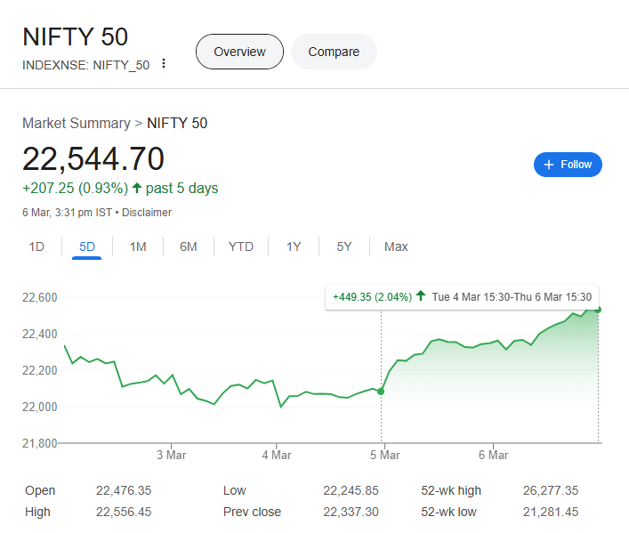
Task: Open the Market Summary breadcrumb link
Action: (76, 123)
